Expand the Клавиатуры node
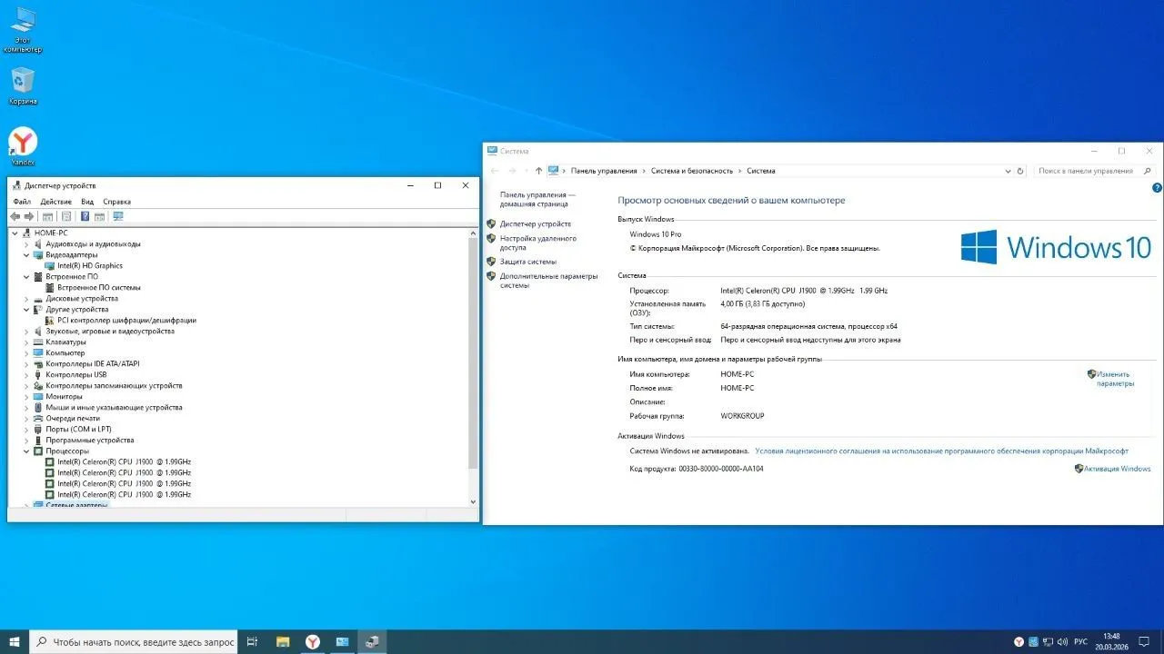Screen dimensions: 1164x654 click(26, 342)
